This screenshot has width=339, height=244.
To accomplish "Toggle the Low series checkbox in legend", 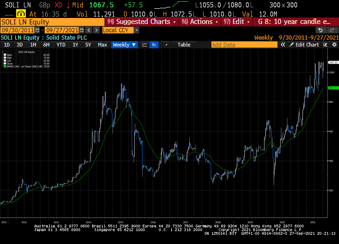I will coord(5,61).
